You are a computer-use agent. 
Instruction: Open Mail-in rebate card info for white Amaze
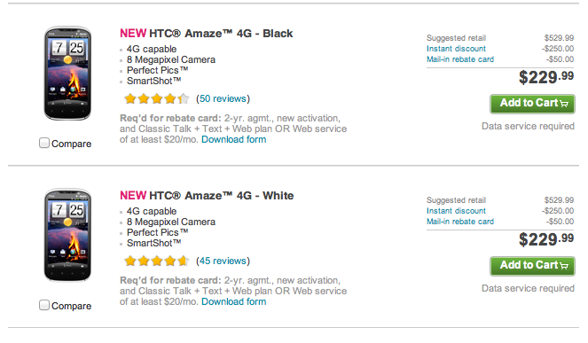[x=460, y=222]
